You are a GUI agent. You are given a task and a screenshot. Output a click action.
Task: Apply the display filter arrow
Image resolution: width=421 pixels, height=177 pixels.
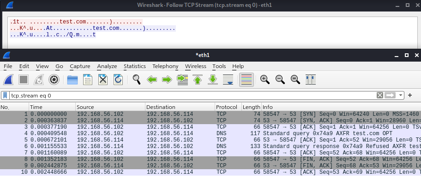click(390, 95)
